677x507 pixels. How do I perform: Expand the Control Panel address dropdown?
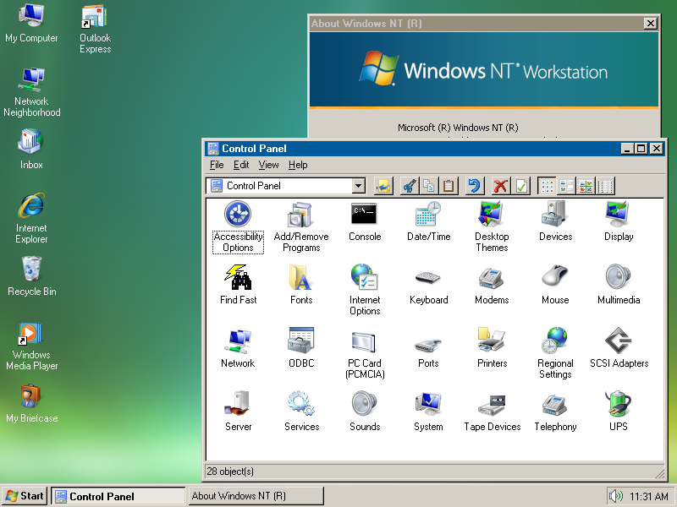[x=357, y=186]
